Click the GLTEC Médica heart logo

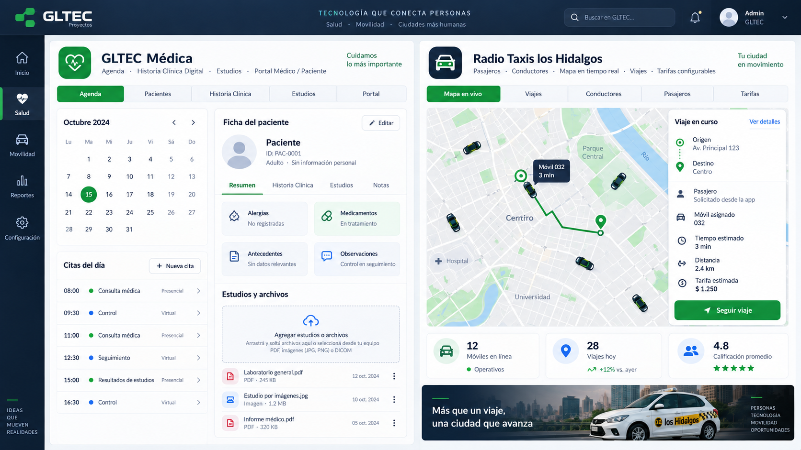pyautogui.click(x=75, y=63)
